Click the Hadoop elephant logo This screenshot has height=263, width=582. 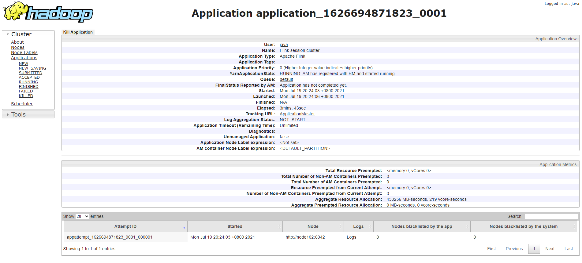48,12
